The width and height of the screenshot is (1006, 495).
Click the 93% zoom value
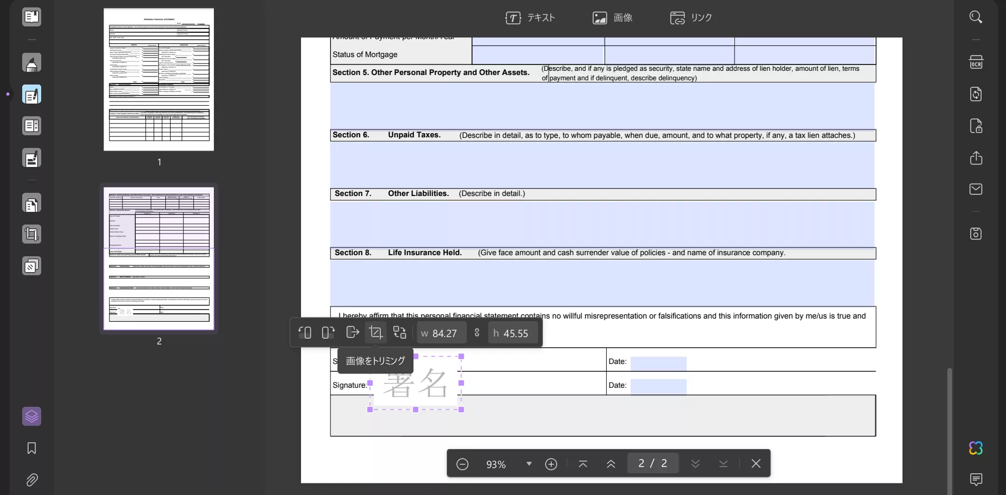pyautogui.click(x=496, y=464)
